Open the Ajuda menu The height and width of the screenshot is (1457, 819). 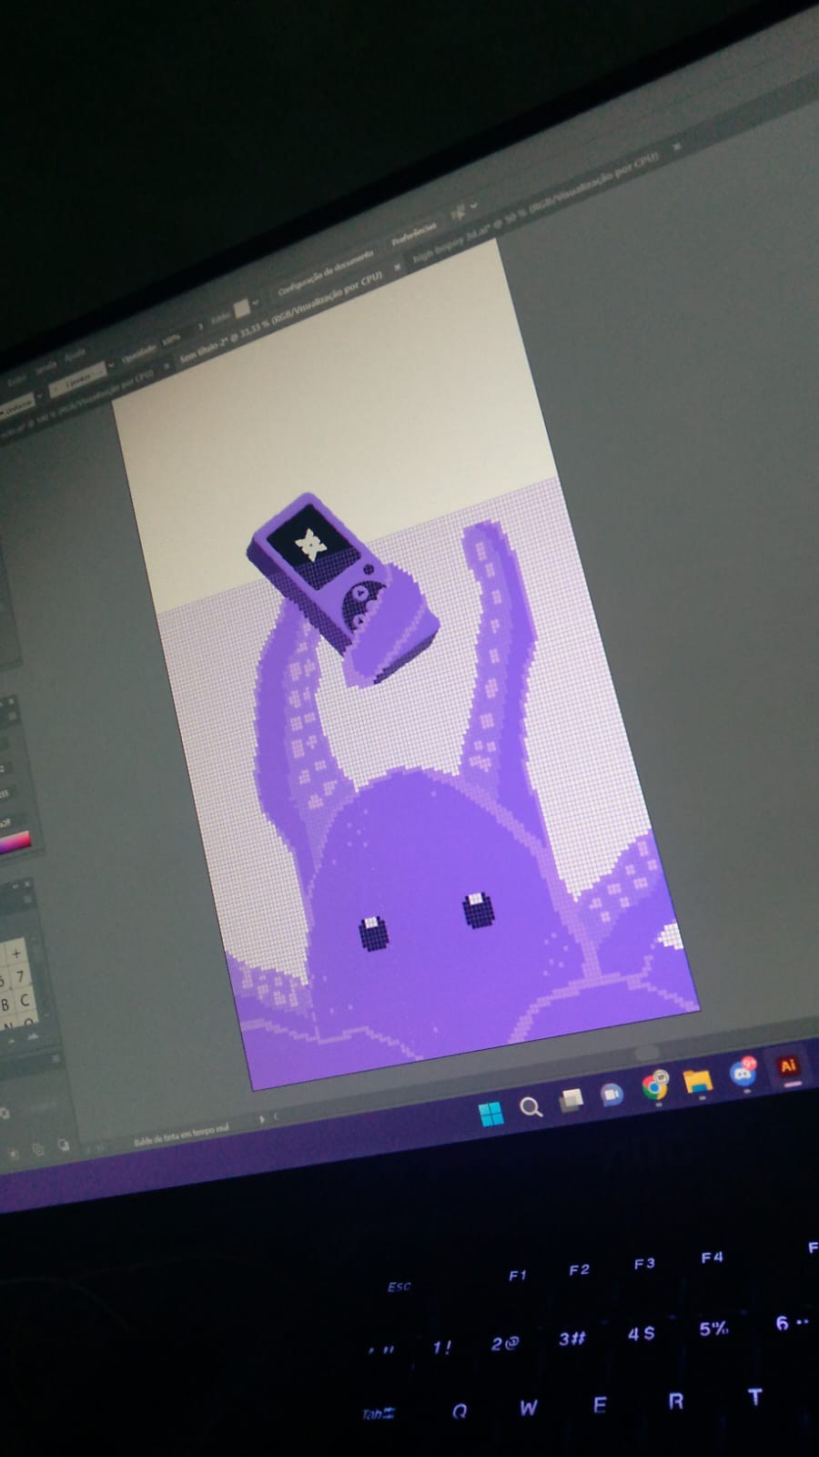[x=75, y=354]
